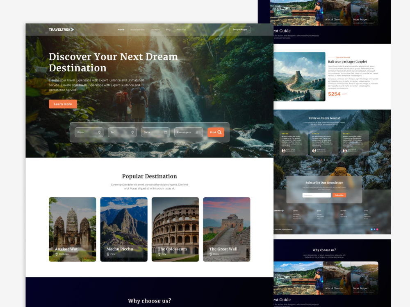Open the Facebook icon in footer
410x307 pixels.
pos(374,229)
